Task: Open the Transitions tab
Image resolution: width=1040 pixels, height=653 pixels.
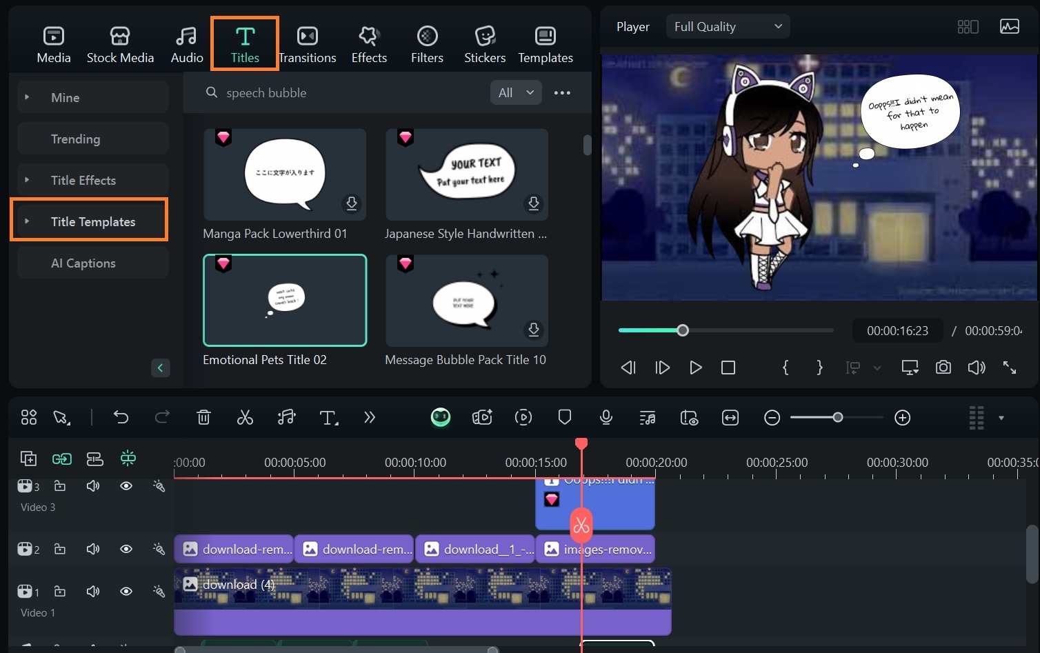Action: (308, 45)
